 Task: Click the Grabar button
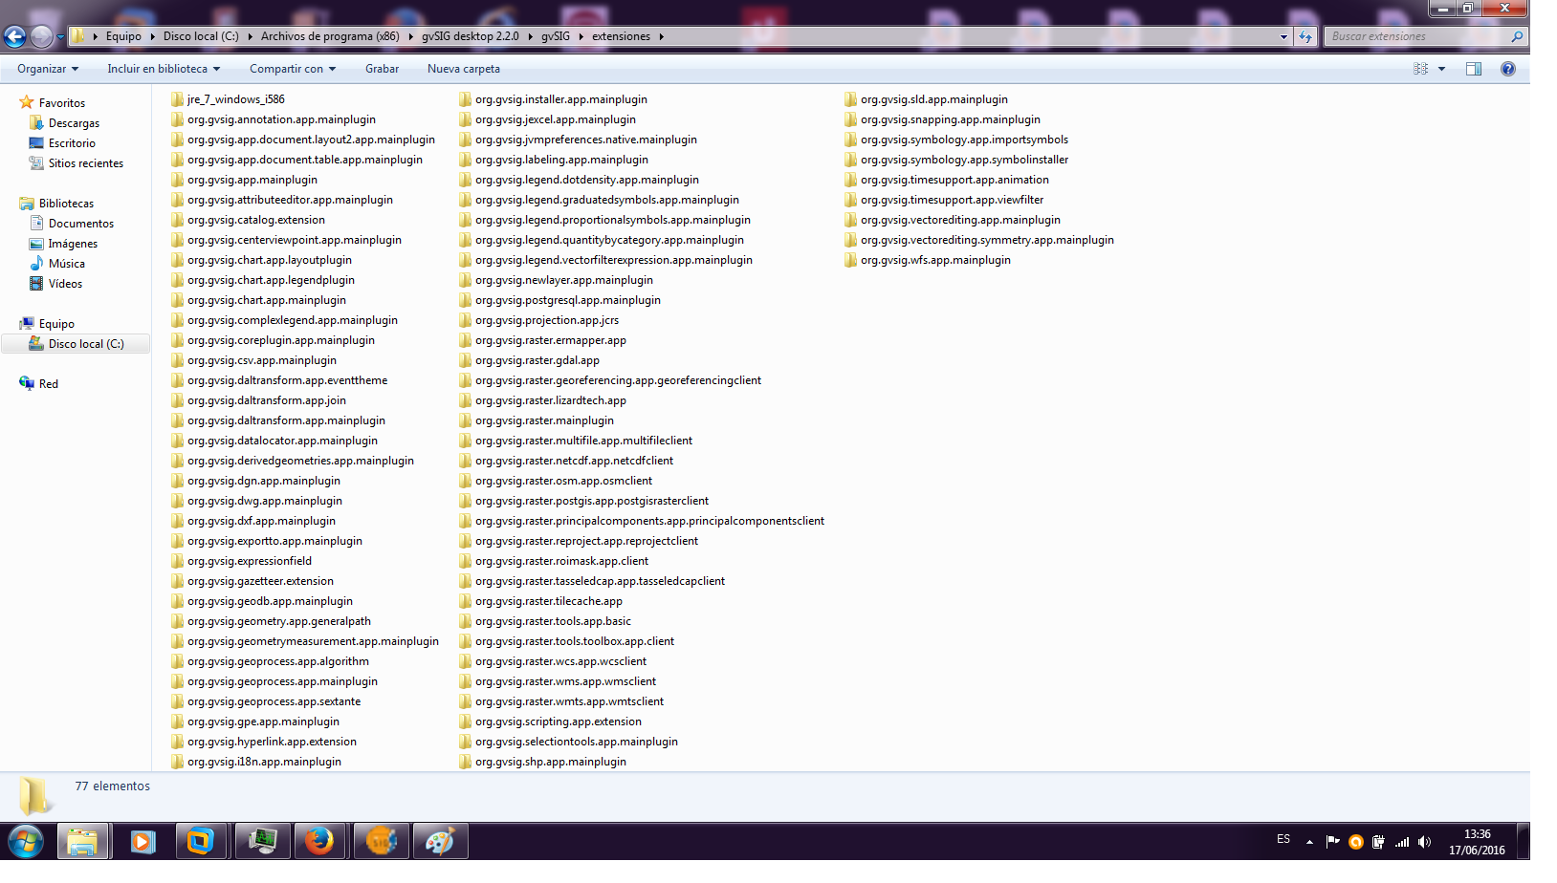[382, 69]
